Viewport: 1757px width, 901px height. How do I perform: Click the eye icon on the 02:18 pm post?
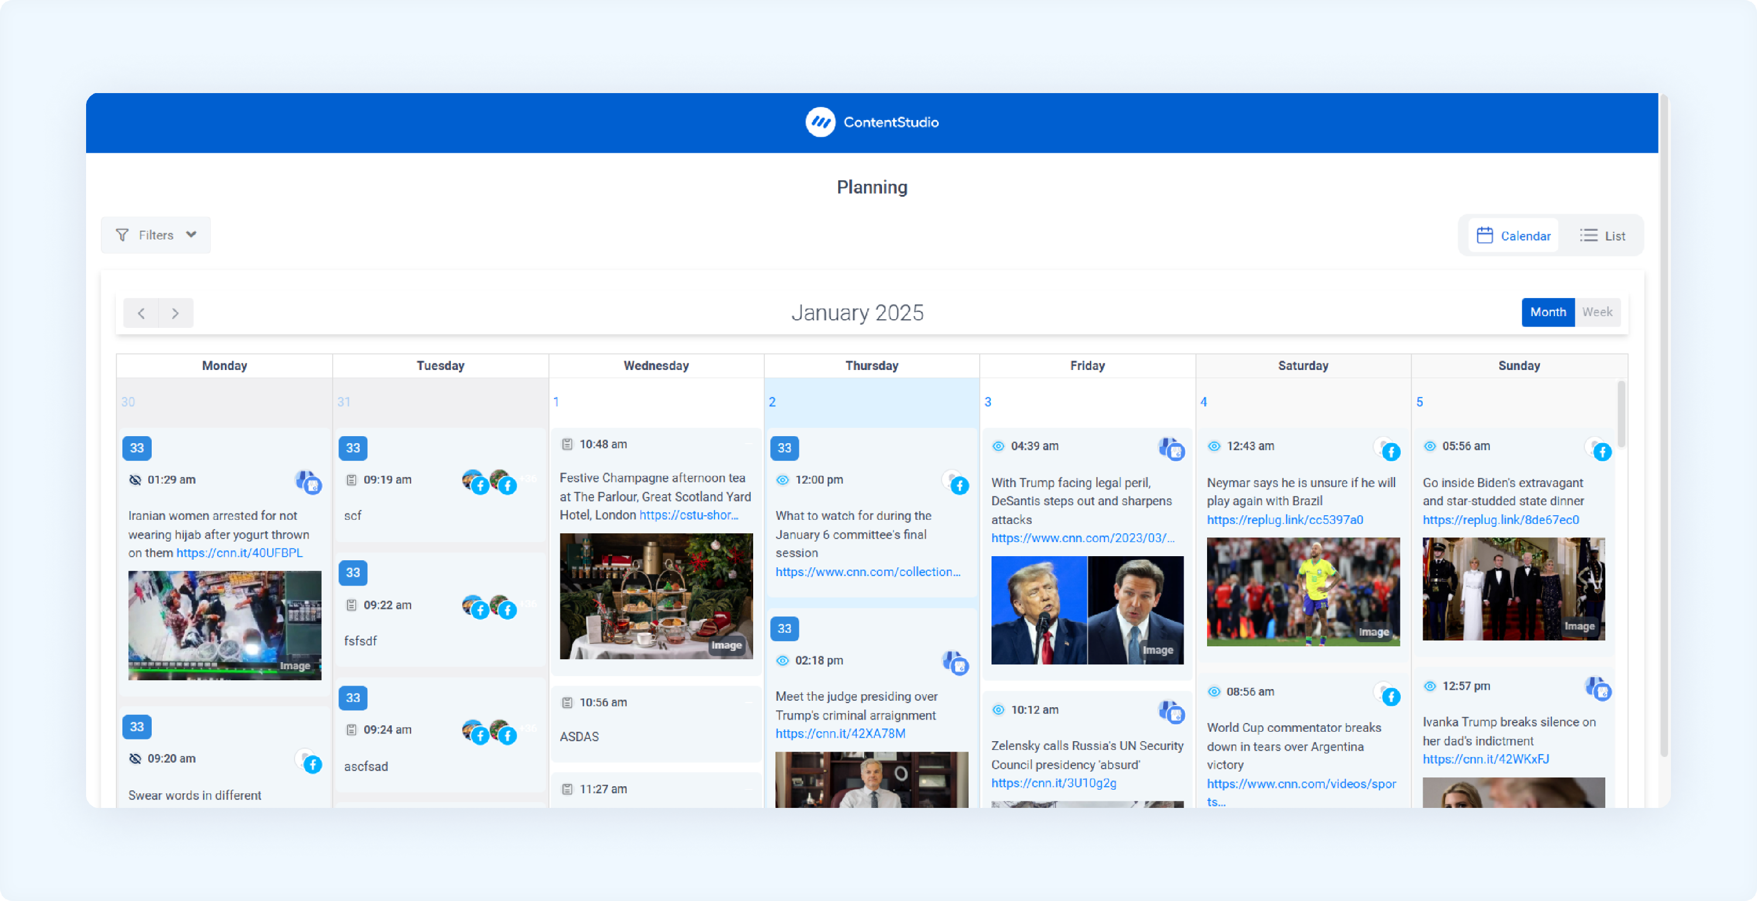(x=782, y=660)
